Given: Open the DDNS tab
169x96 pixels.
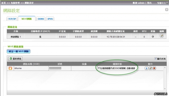Looking at the screenshot, I should pos(41,19).
